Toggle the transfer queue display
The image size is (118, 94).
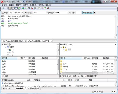[x=19, y=8]
